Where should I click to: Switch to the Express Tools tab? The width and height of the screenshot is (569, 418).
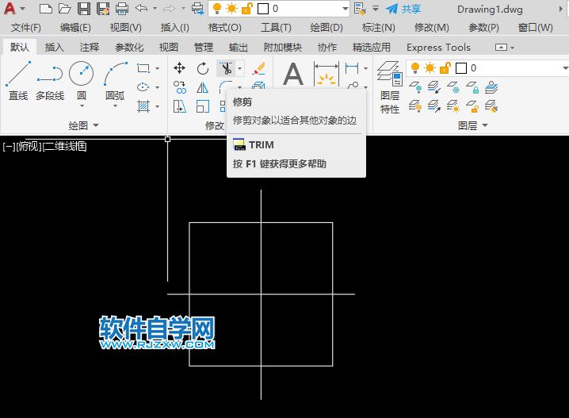click(438, 48)
